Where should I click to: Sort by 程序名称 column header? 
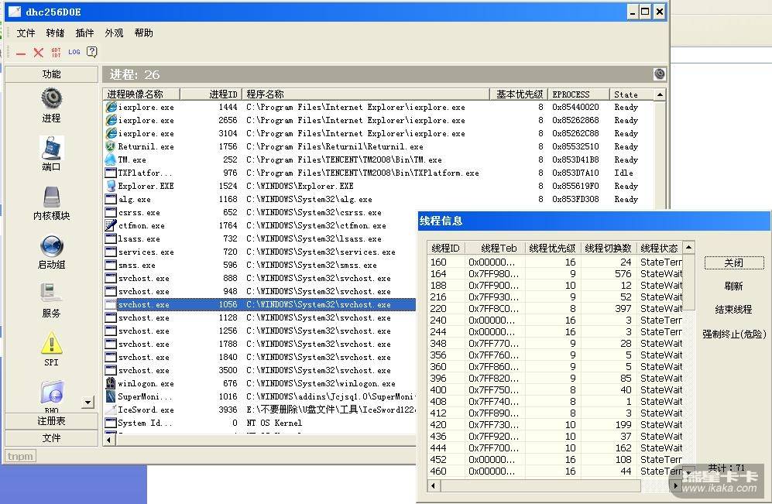pos(366,94)
